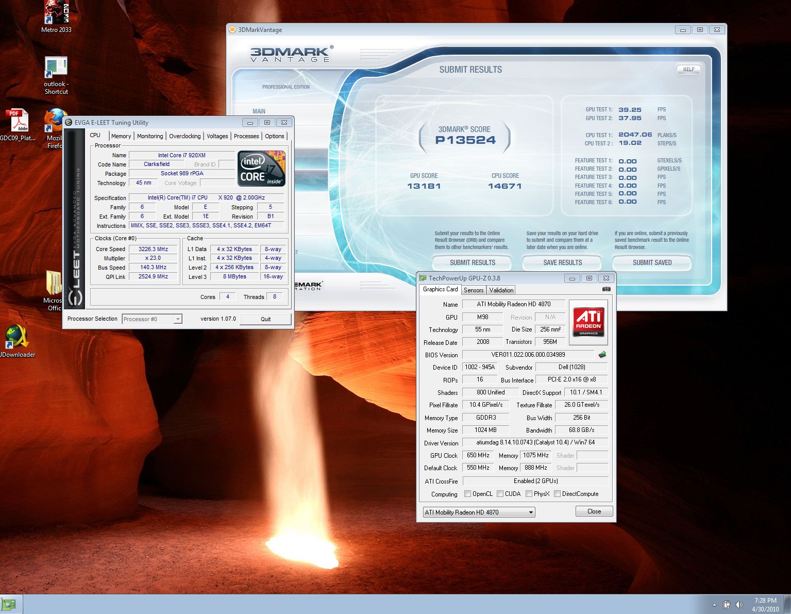Open the Options tab in E-LEET
Viewport: 791px width, 614px height.
(x=275, y=136)
